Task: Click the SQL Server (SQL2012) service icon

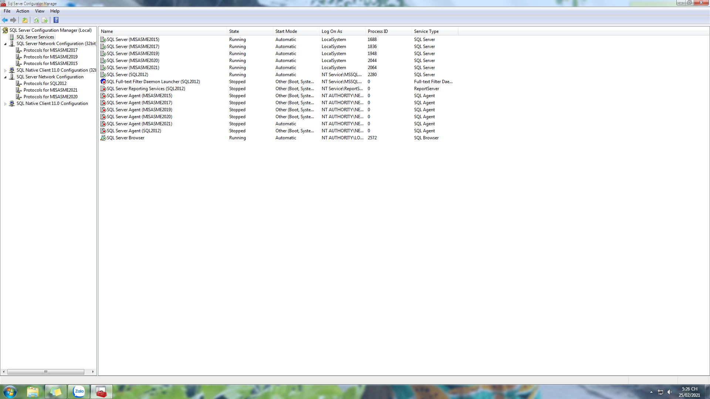Action: tap(103, 75)
